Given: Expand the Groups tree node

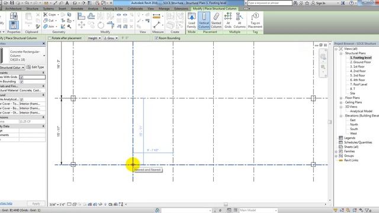Looking at the screenshot, I should click(336, 156).
